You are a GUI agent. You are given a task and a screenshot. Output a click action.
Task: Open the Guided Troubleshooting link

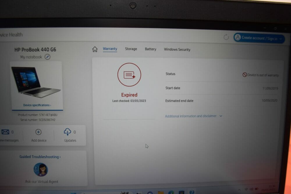(x=40, y=157)
